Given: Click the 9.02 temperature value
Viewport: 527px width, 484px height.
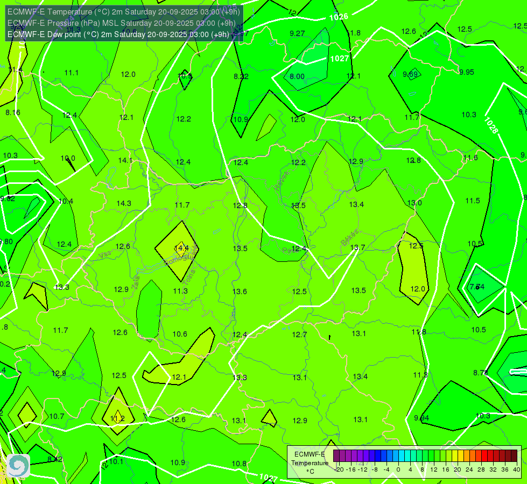Looking at the screenshot, I should [x=8, y=198].
